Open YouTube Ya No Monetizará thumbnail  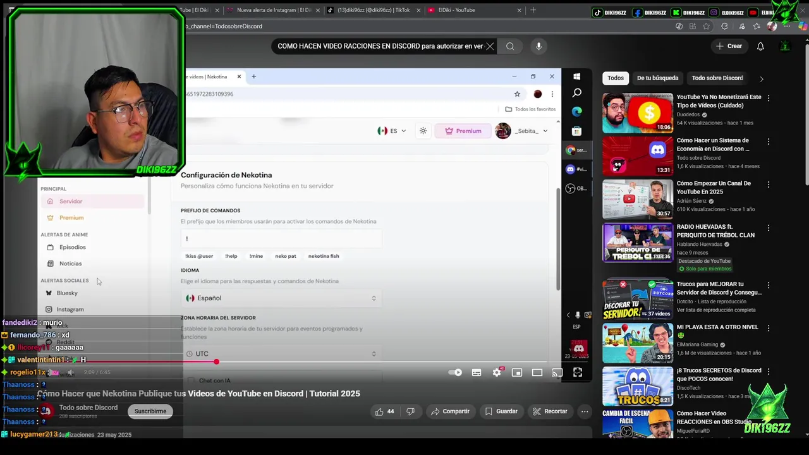(x=638, y=113)
